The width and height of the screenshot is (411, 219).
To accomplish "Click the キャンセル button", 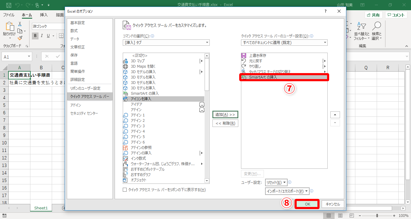I will click(x=333, y=204).
